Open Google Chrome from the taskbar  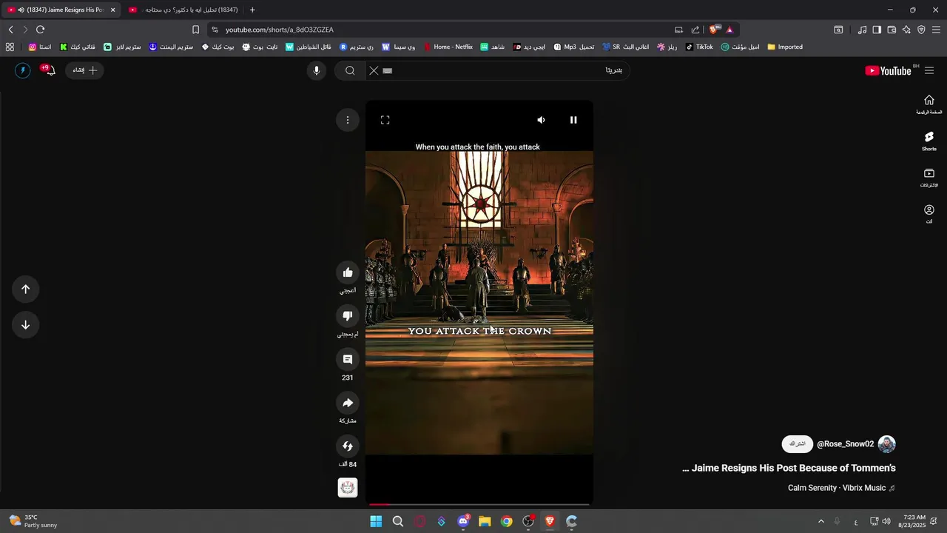click(506, 521)
